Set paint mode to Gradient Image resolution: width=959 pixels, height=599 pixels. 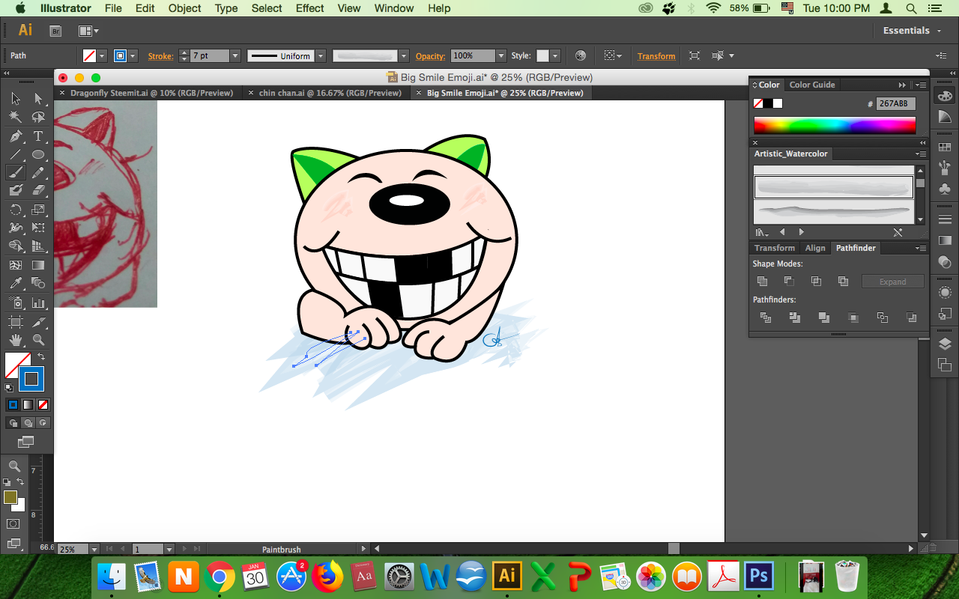[x=28, y=404]
